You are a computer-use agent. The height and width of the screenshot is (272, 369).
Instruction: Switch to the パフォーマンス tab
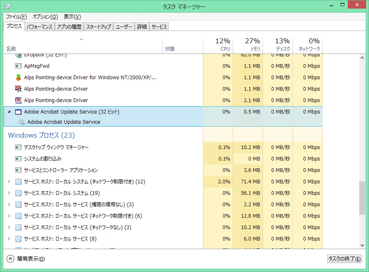pyautogui.click(x=40, y=27)
